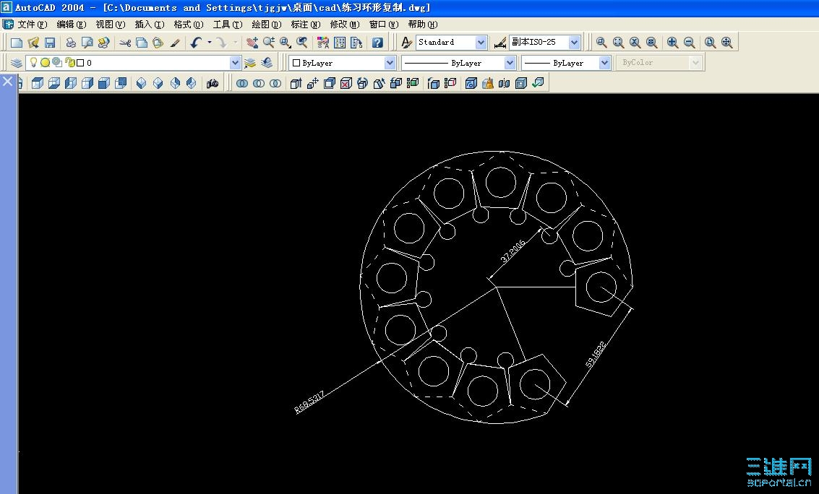Open the DesignCenter icon

(x=340, y=43)
